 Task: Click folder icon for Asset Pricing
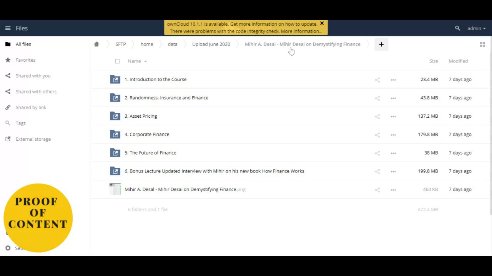pyautogui.click(x=115, y=116)
